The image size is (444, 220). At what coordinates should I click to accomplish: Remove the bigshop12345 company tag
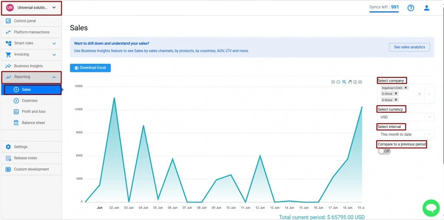point(406,88)
